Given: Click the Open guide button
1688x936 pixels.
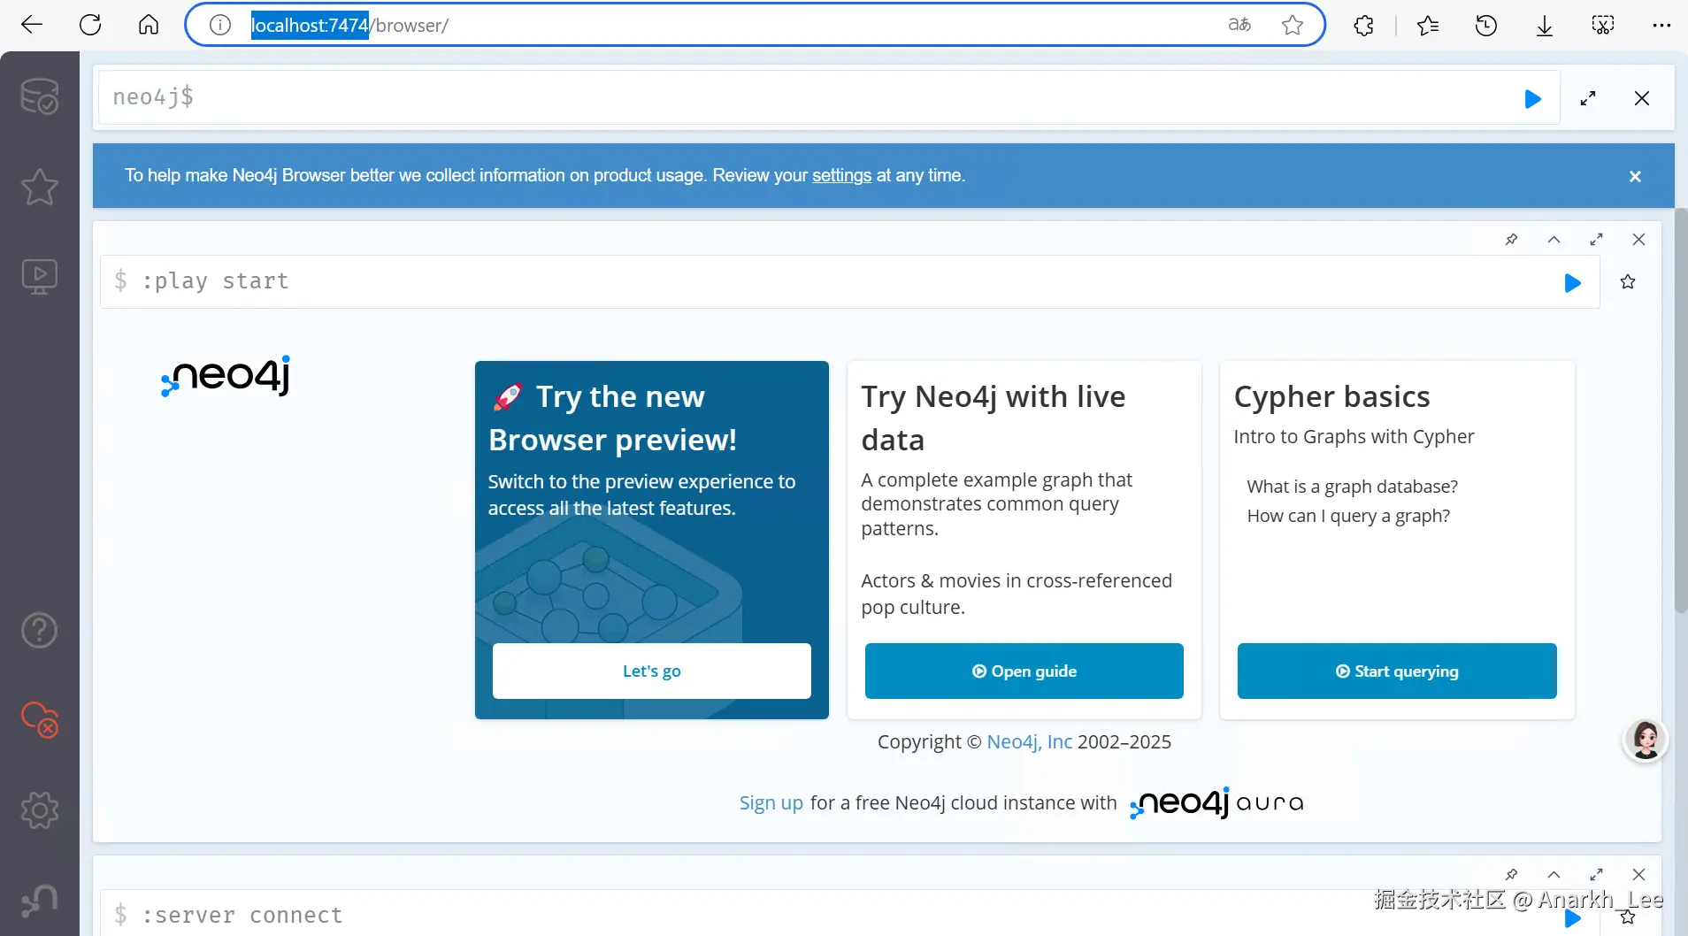Looking at the screenshot, I should coord(1024,671).
